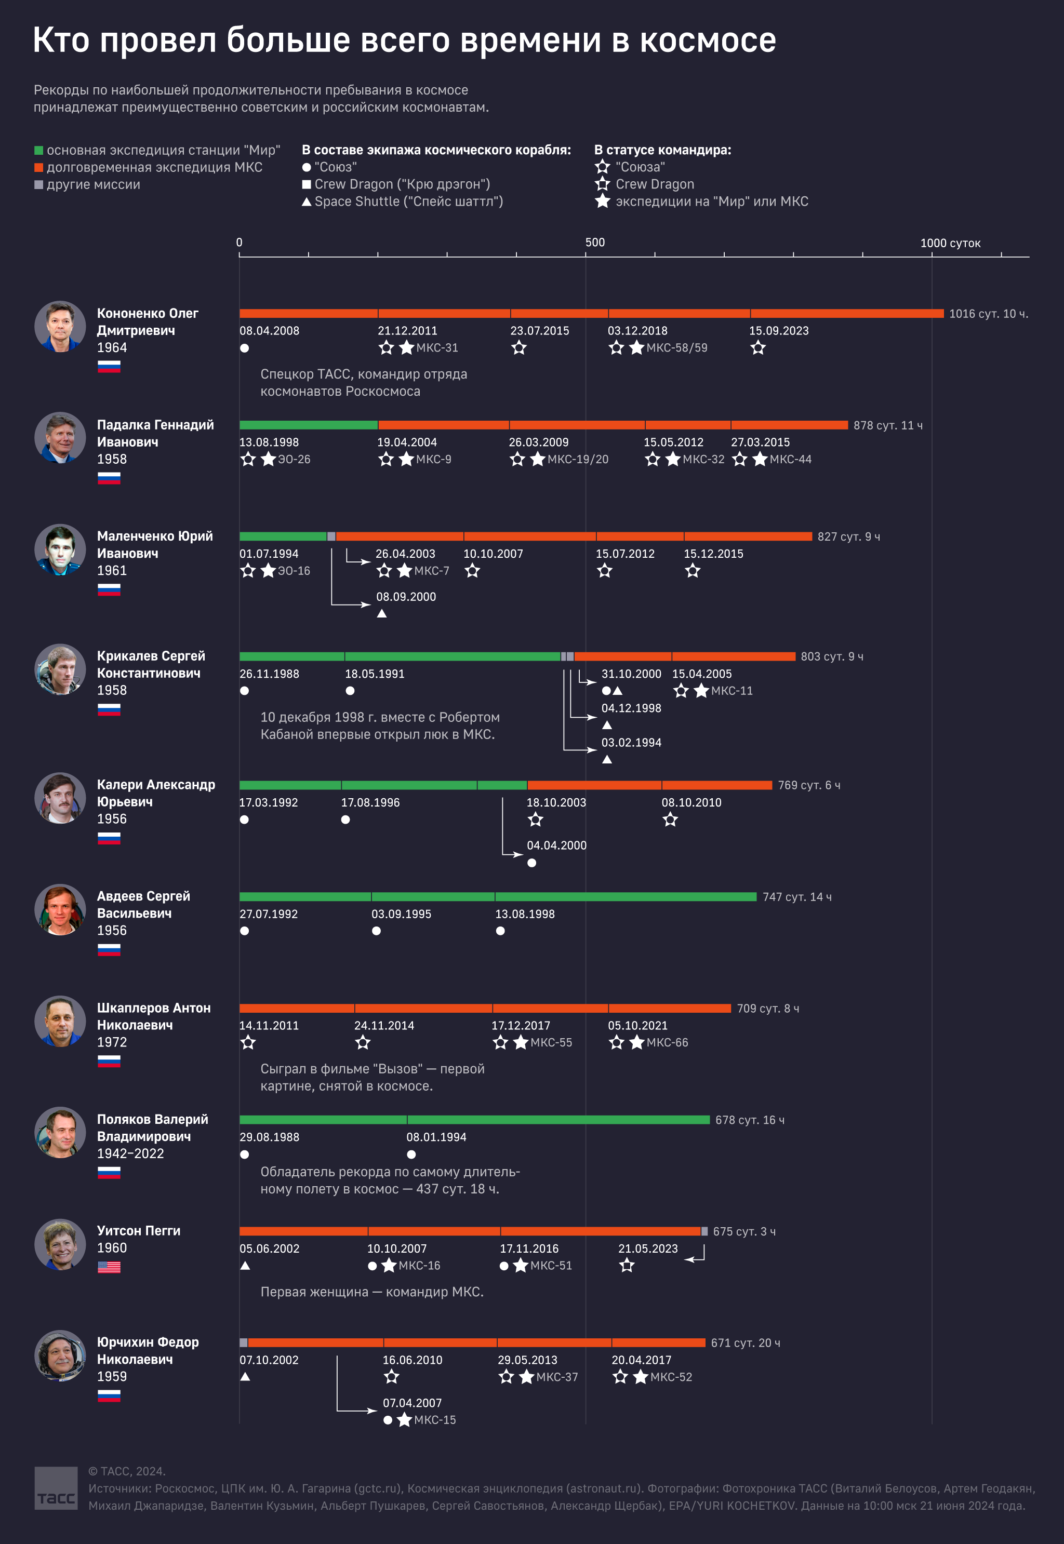
Task: Click the triangle marker below date 08.09.2000
Action: click(x=382, y=614)
